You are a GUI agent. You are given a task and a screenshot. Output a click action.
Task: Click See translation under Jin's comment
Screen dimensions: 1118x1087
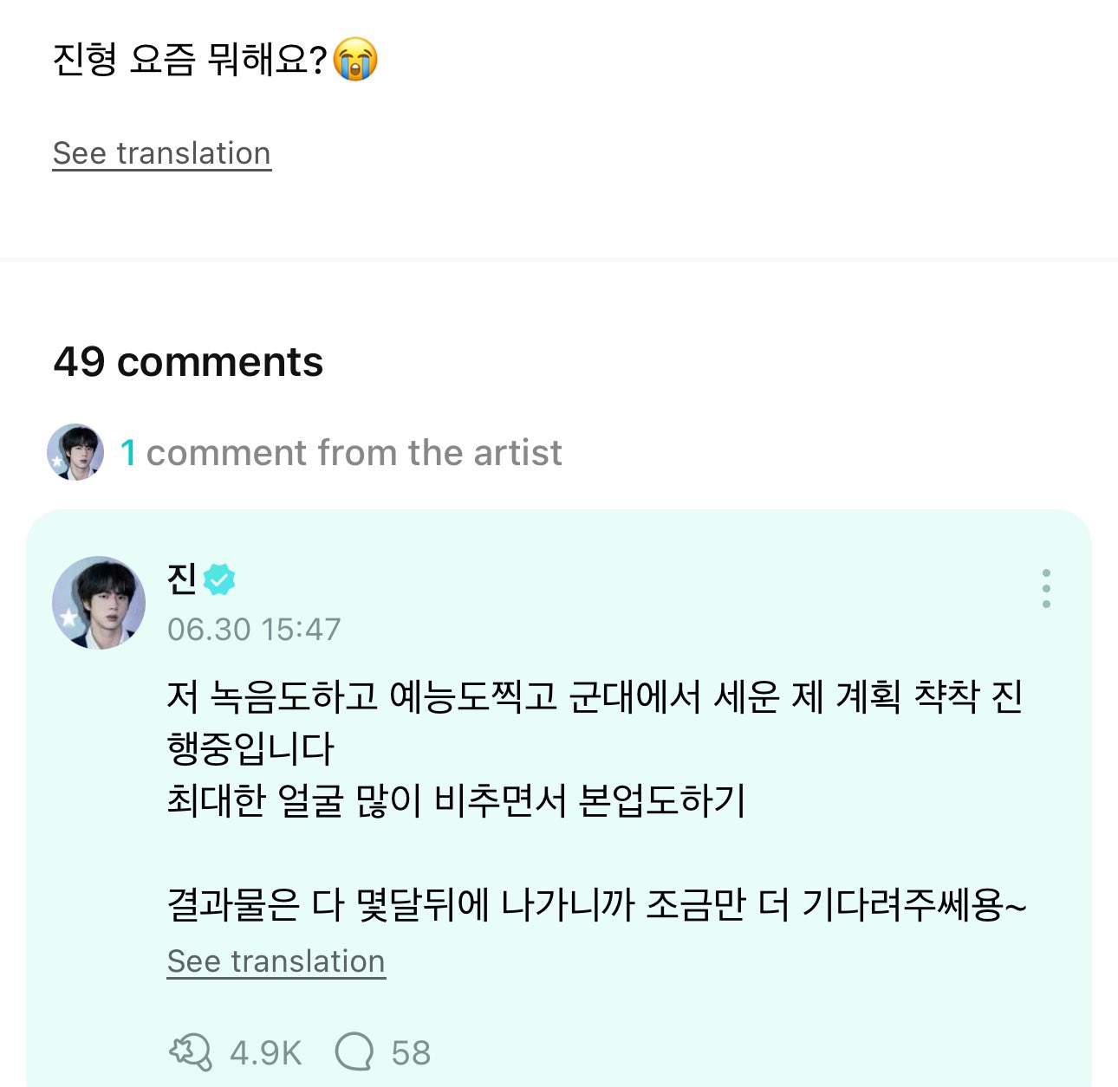[276, 961]
